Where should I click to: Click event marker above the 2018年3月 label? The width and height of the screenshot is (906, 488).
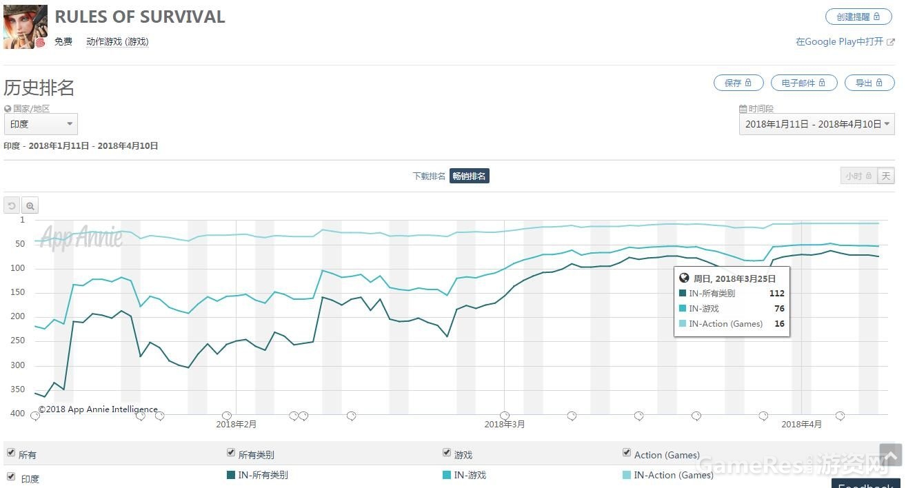pyautogui.click(x=505, y=416)
